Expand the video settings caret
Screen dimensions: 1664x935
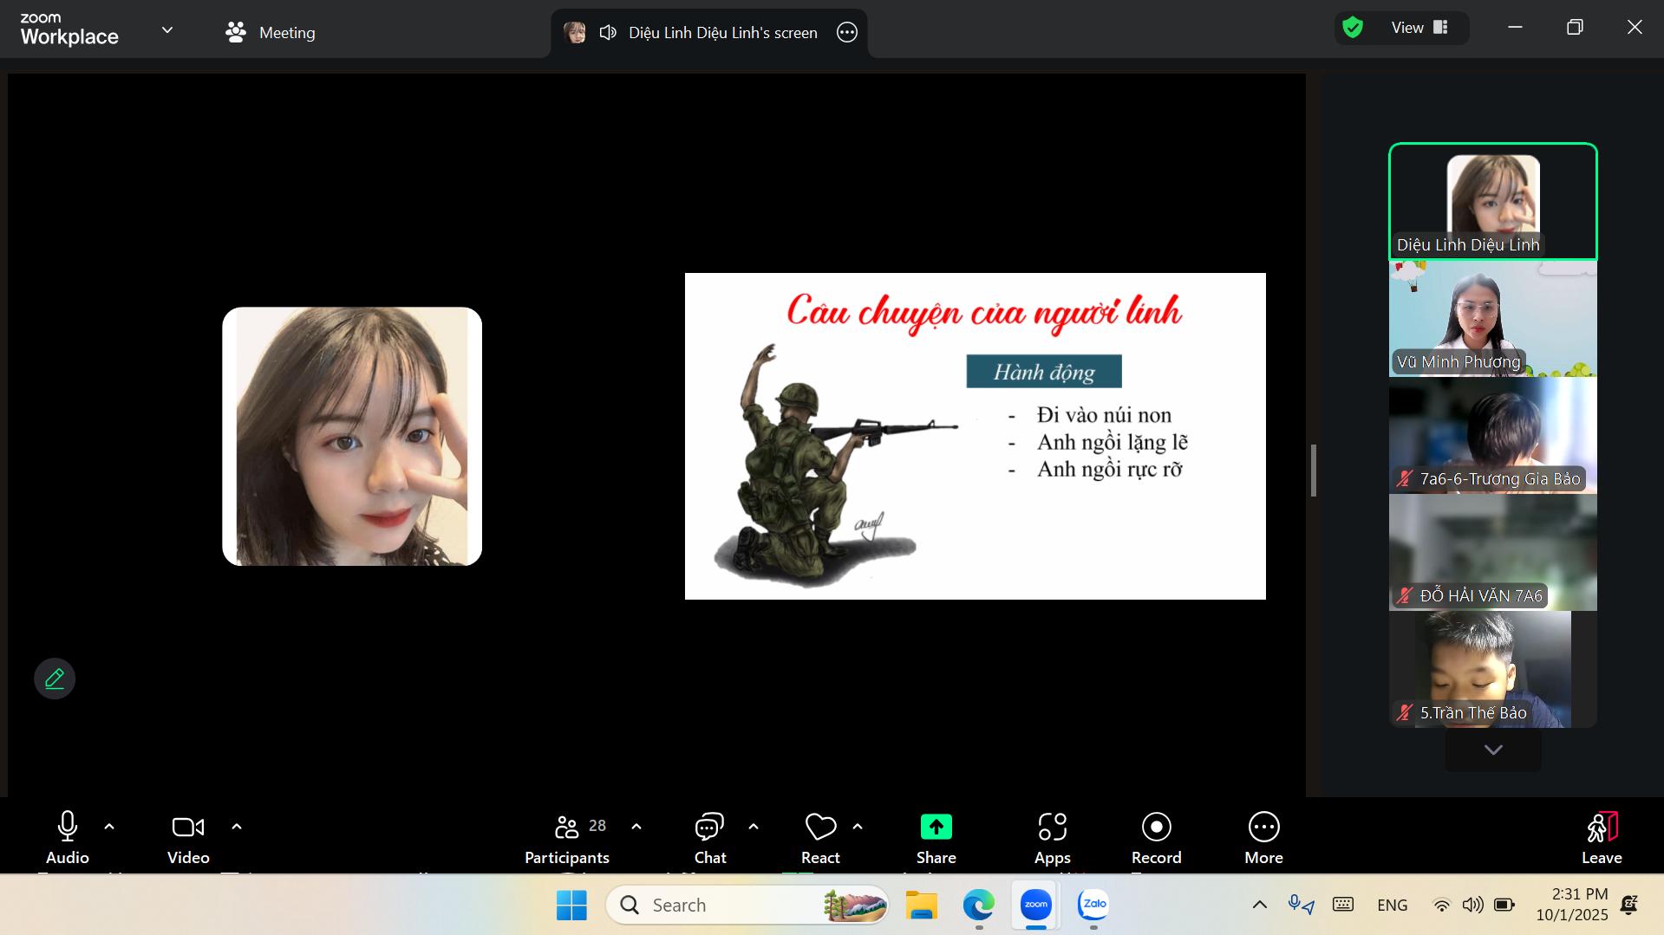click(237, 827)
